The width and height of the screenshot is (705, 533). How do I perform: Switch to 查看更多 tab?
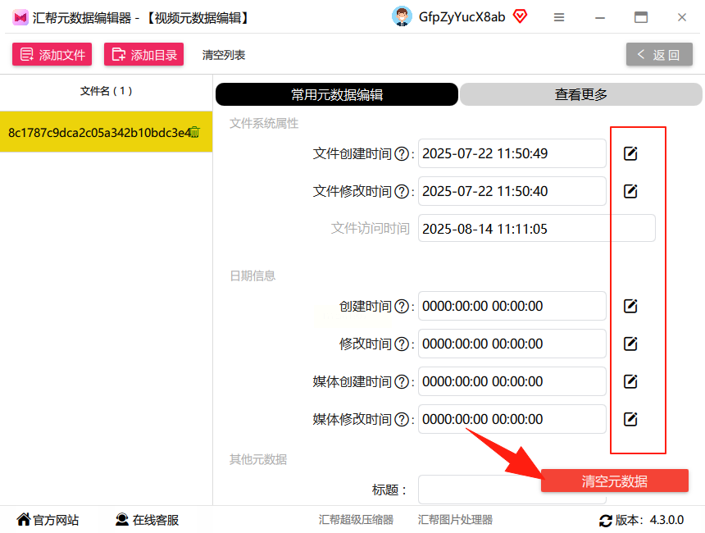(581, 94)
